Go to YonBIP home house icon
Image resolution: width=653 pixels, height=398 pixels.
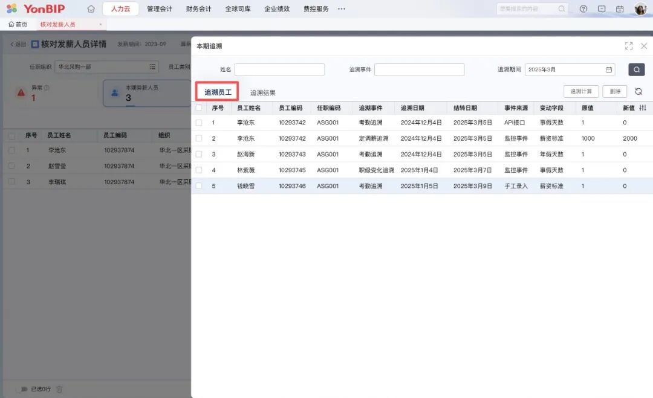pos(91,9)
